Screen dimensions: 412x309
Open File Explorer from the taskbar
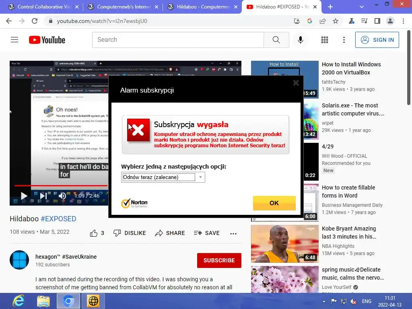pos(43,301)
